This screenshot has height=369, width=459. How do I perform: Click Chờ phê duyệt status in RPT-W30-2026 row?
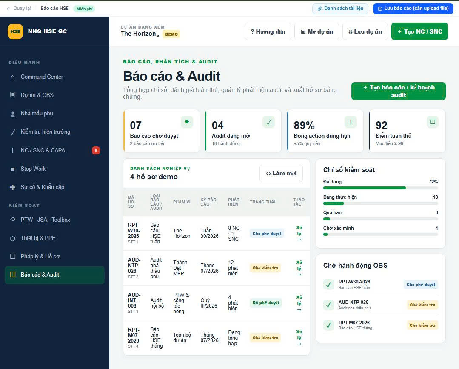click(x=267, y=233)
